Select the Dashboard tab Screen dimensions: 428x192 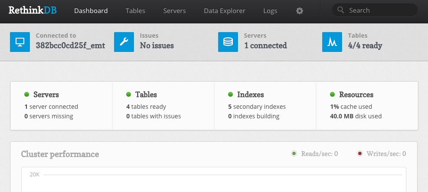pos(91,11)
